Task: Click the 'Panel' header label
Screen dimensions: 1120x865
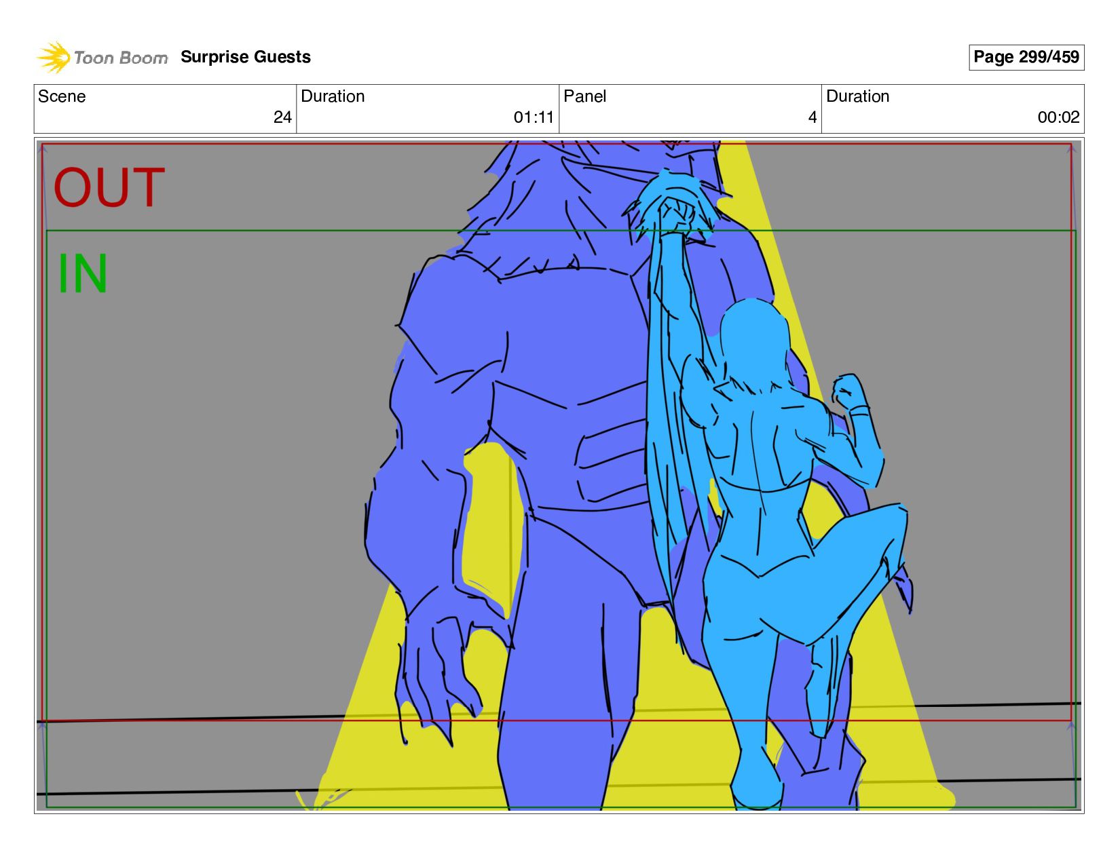Action: point(584,96)
